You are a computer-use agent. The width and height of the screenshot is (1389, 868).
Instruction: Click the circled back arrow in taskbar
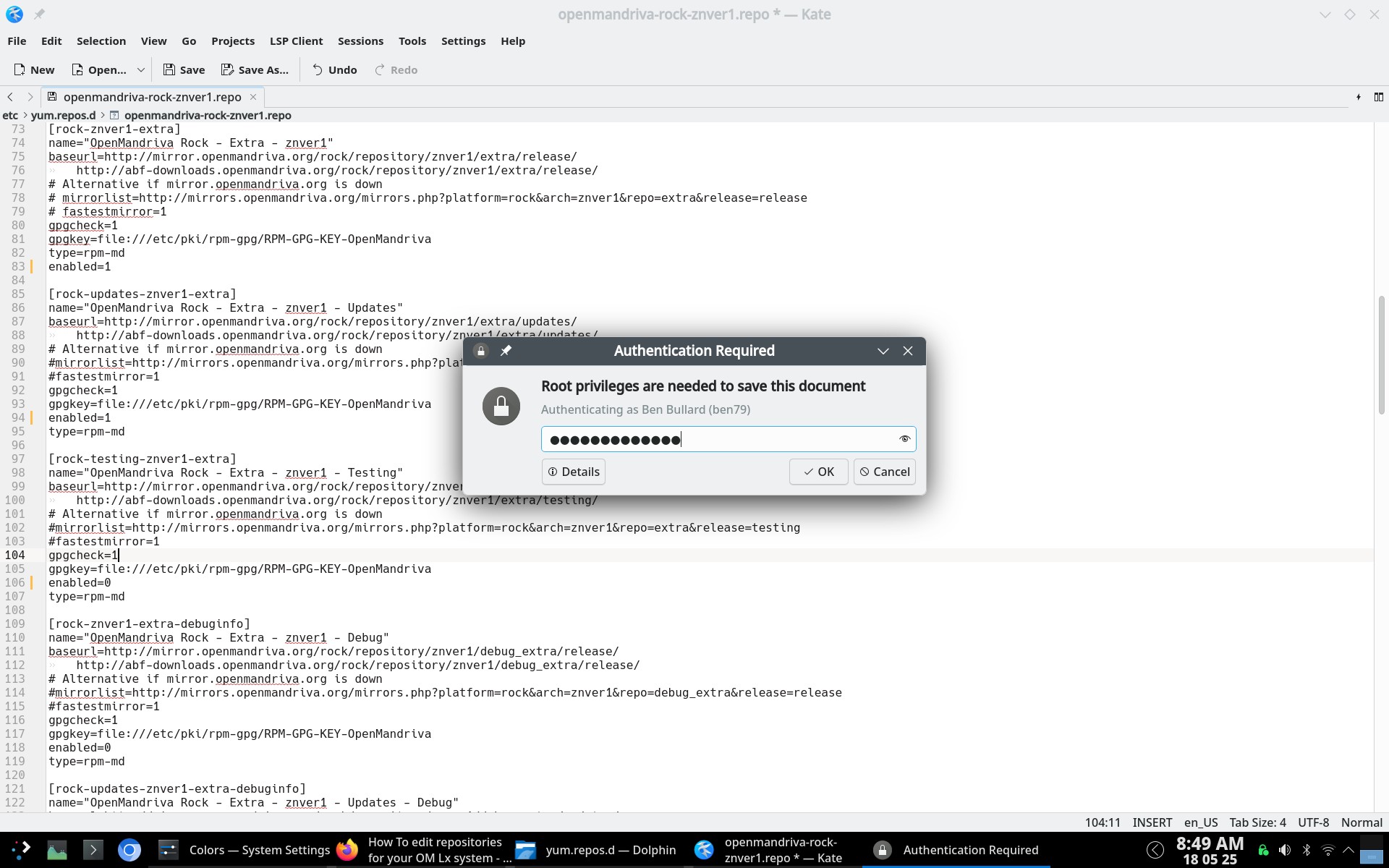tap(1155, 850)
